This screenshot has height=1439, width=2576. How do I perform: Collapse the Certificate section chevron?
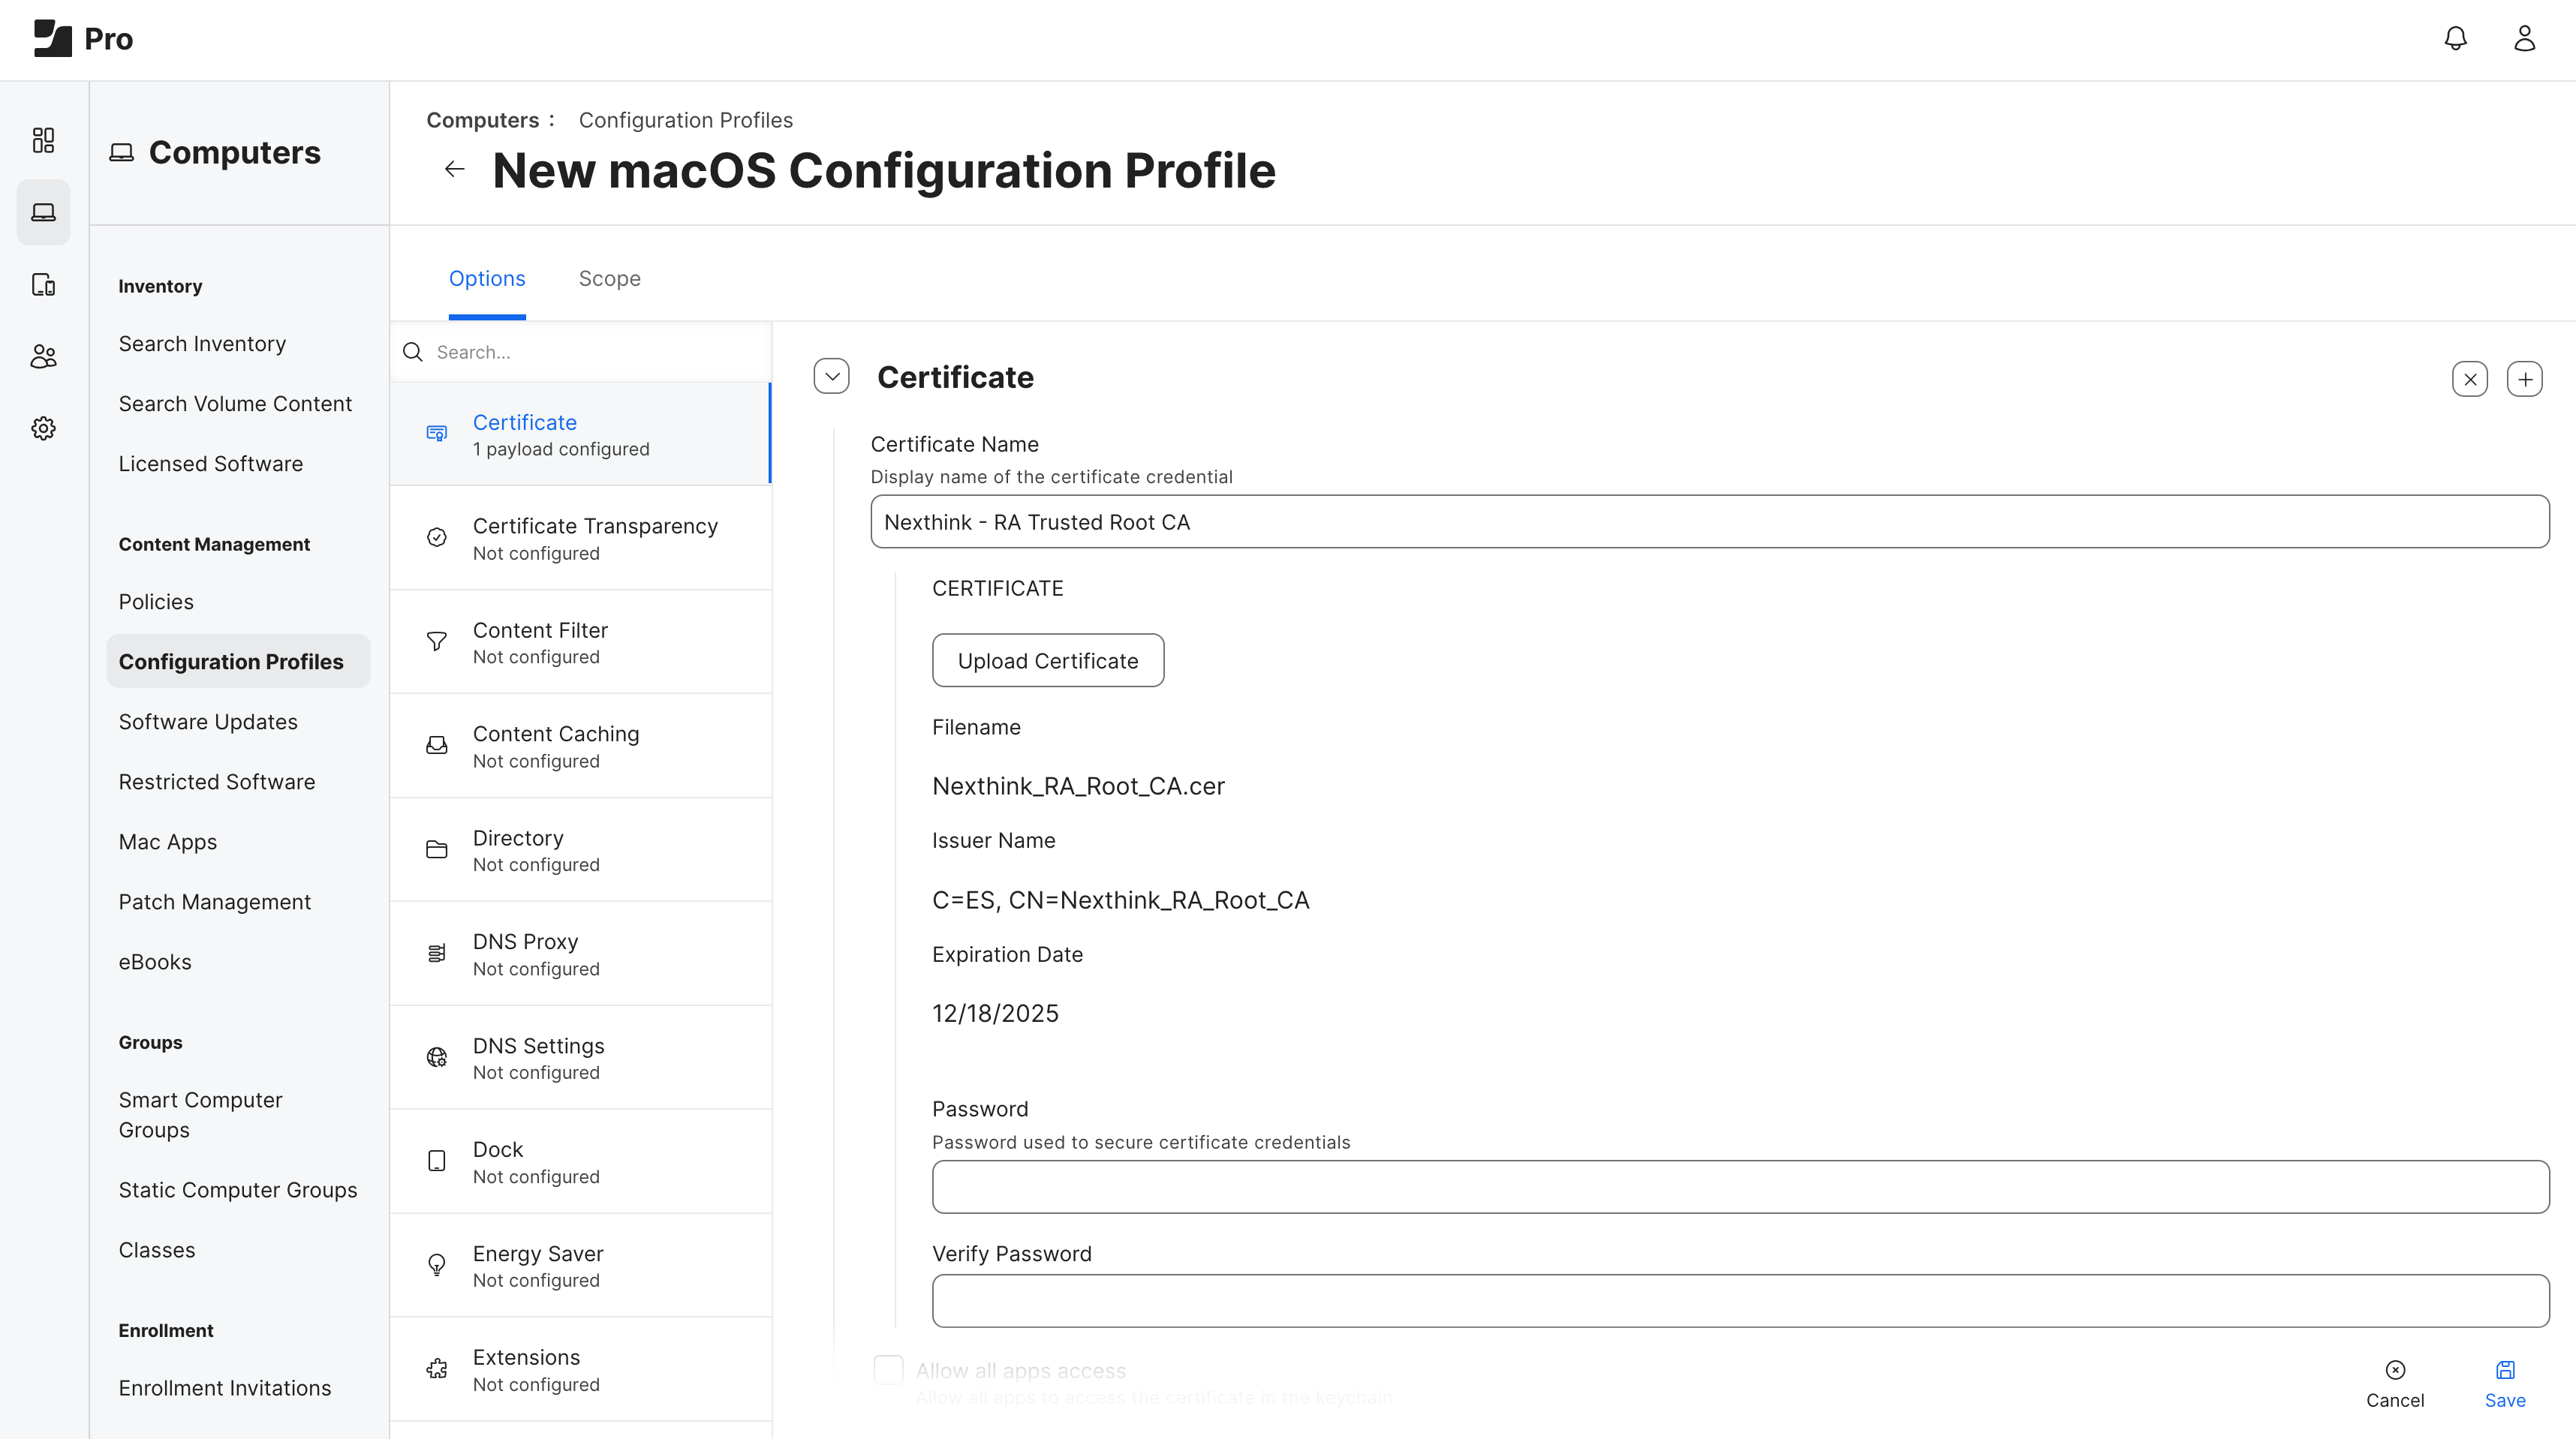point(831,377)
